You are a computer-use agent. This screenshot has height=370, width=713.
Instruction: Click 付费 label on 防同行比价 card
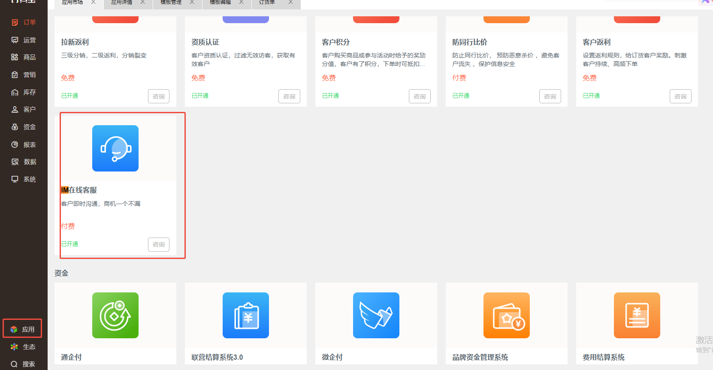459,78
